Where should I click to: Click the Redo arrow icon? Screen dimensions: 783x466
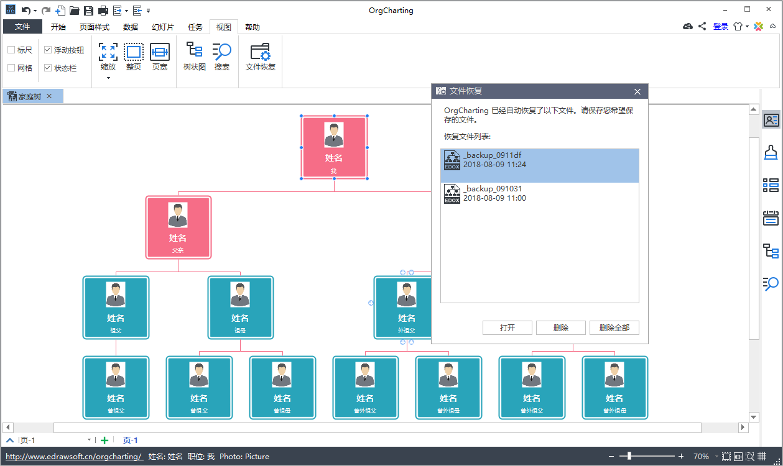pyautogui.click(x=46, y=11)
